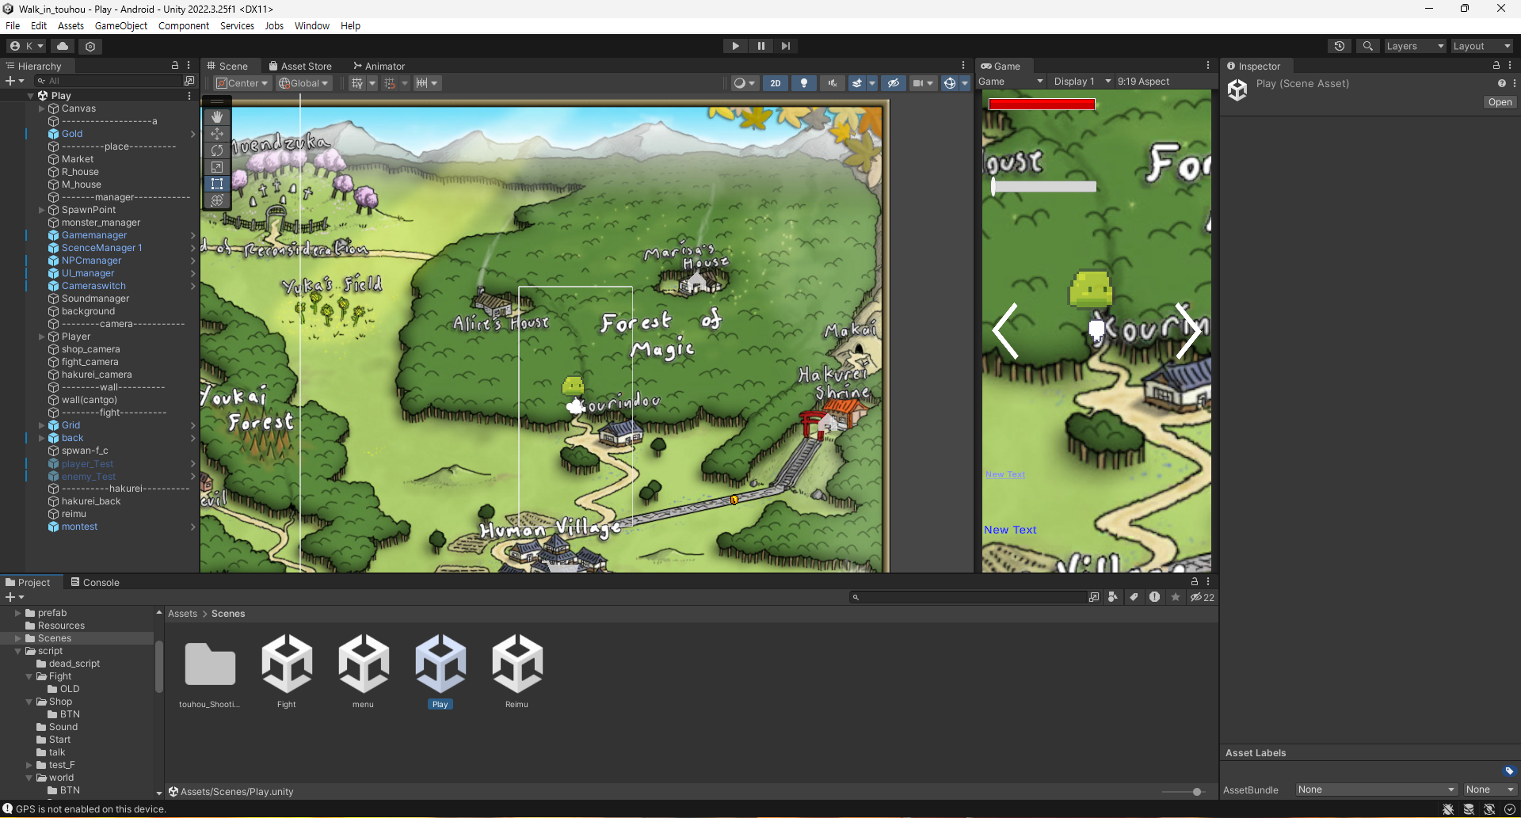1521x818 pixels.
Task: Start Play mode with the play button
Action: pyautogui.click(x=736, y=46)
